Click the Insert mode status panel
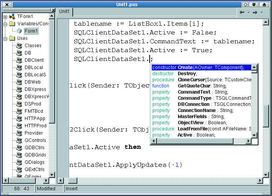272x196 pixels. point(72,189)
